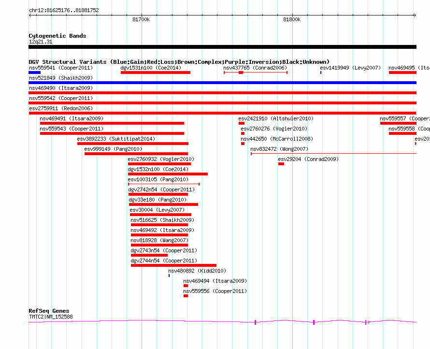Select the red nsv469490 loss bar
The height and width of the screenshot is (349, 430).
pyautogui.click(x=222, y=93)
